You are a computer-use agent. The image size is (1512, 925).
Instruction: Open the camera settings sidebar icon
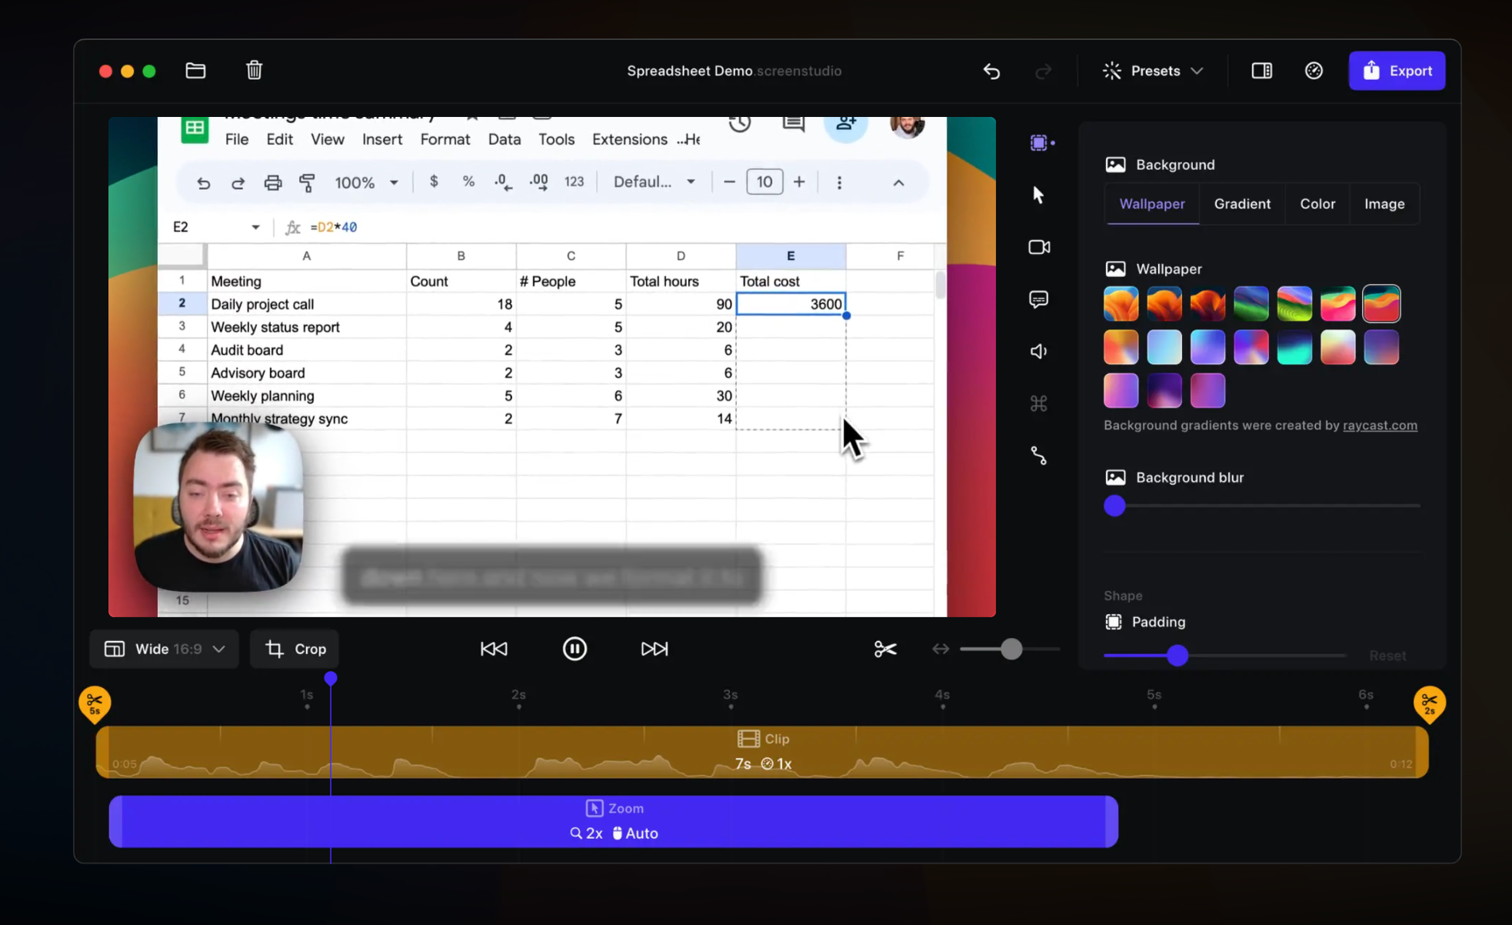(x=1039, y=247)
